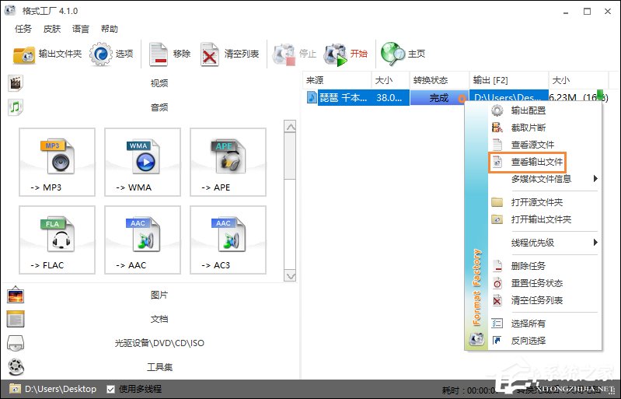Click the 38.0... source size cell

(x=389, y=97)
